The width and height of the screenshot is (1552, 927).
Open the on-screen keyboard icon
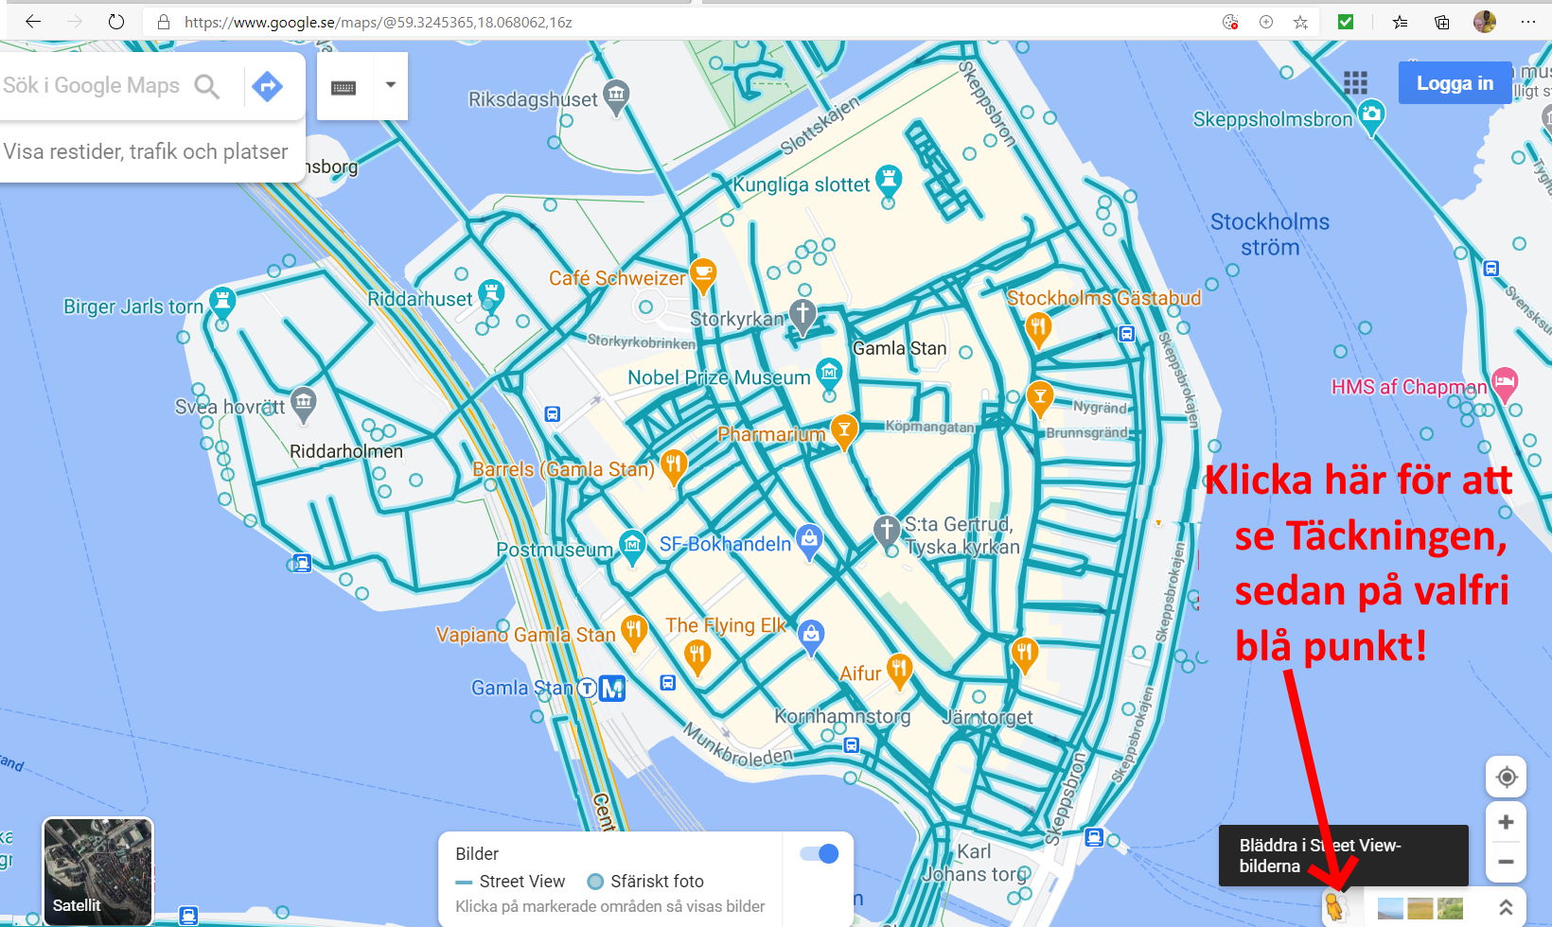(344, 87)
